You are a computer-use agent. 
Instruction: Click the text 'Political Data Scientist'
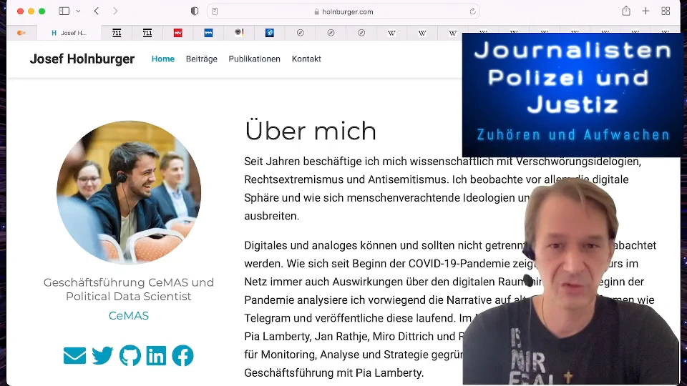129,296
